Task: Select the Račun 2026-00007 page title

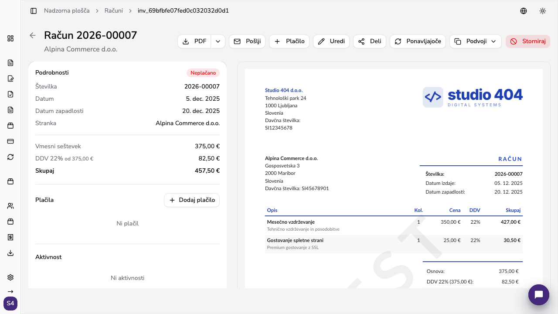Action: tap(91, 35)
